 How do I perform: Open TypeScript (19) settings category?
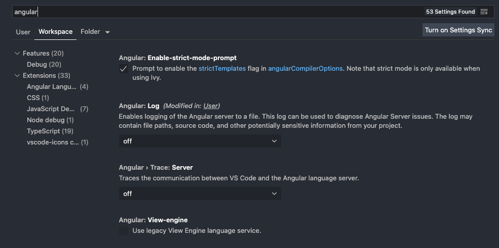pyautogui.click(x=50, y=131)
